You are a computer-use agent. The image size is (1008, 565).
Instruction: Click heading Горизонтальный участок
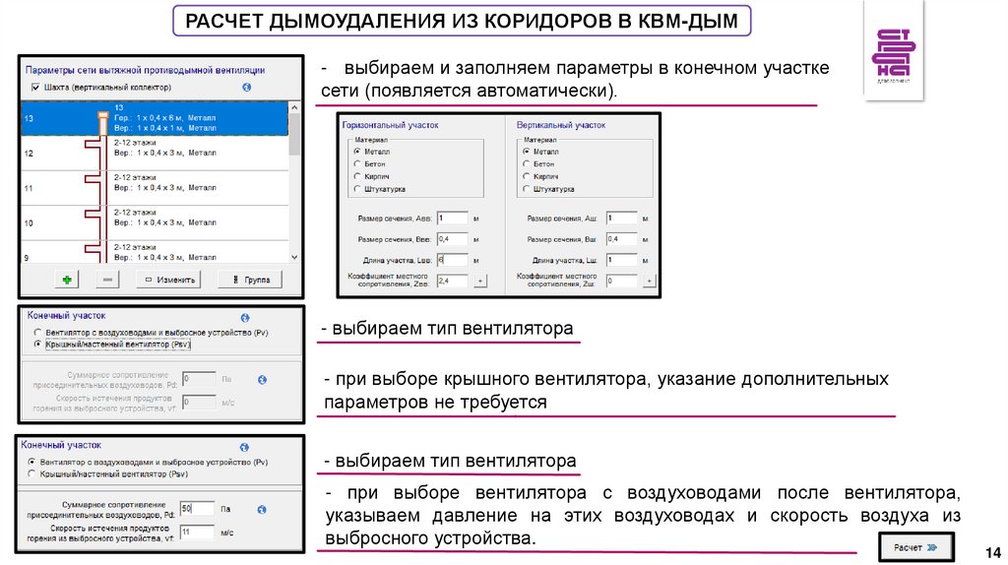point(390,125)
